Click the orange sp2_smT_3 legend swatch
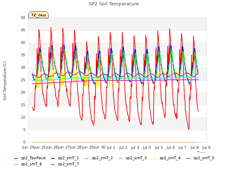 pyautogui.click(x=120, y=158)
